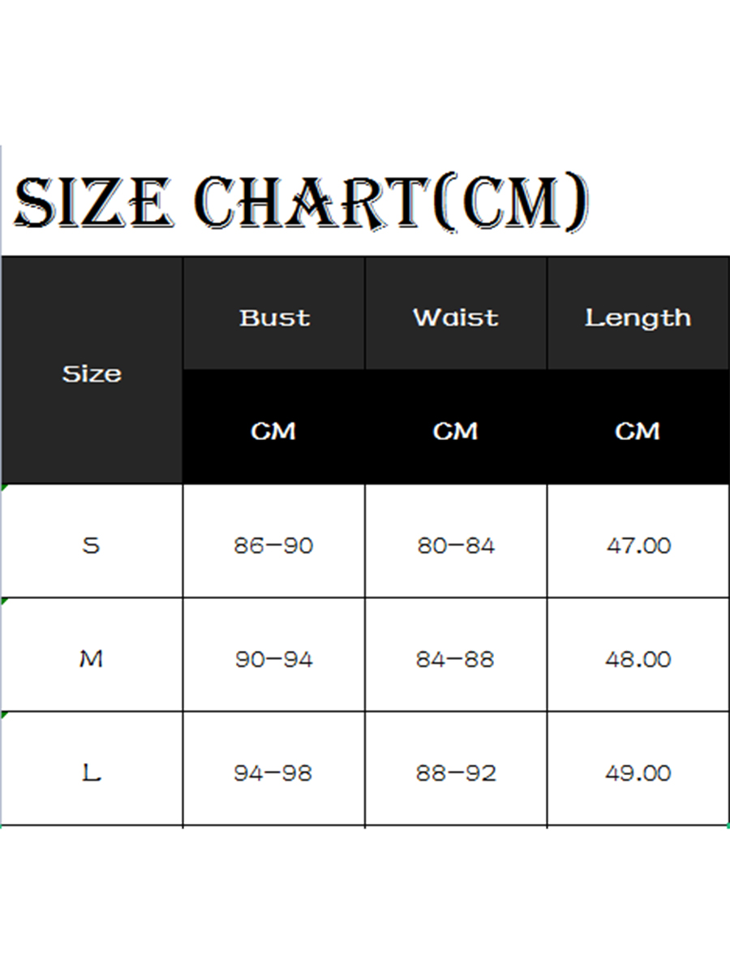Viewport: 730px width, 974px height.
Task: Select the bust value 90-94
Action: [x=274, y=659]
